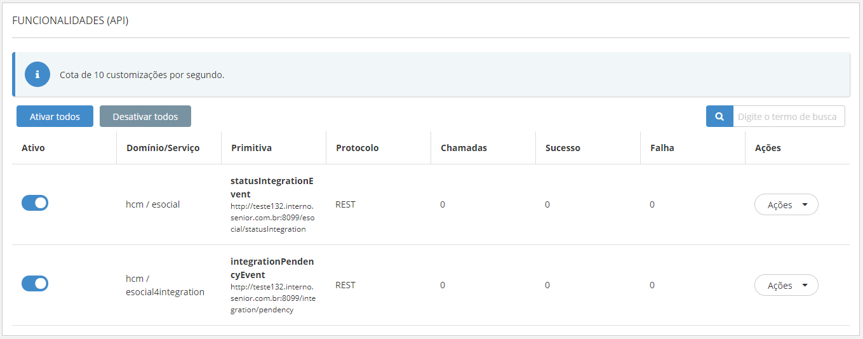
Task: Click the Chamadas column header
Action: pos(464,148)
